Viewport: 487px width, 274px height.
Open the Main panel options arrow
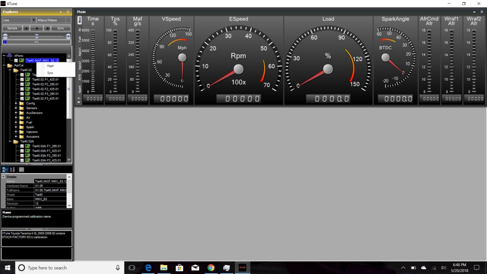(x=474, y=12)
